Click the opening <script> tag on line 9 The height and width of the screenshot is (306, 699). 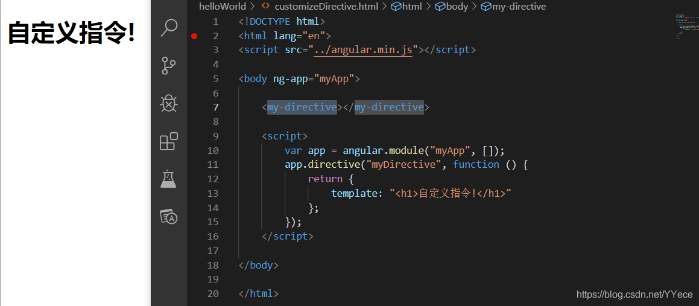[x=285, y=136]
